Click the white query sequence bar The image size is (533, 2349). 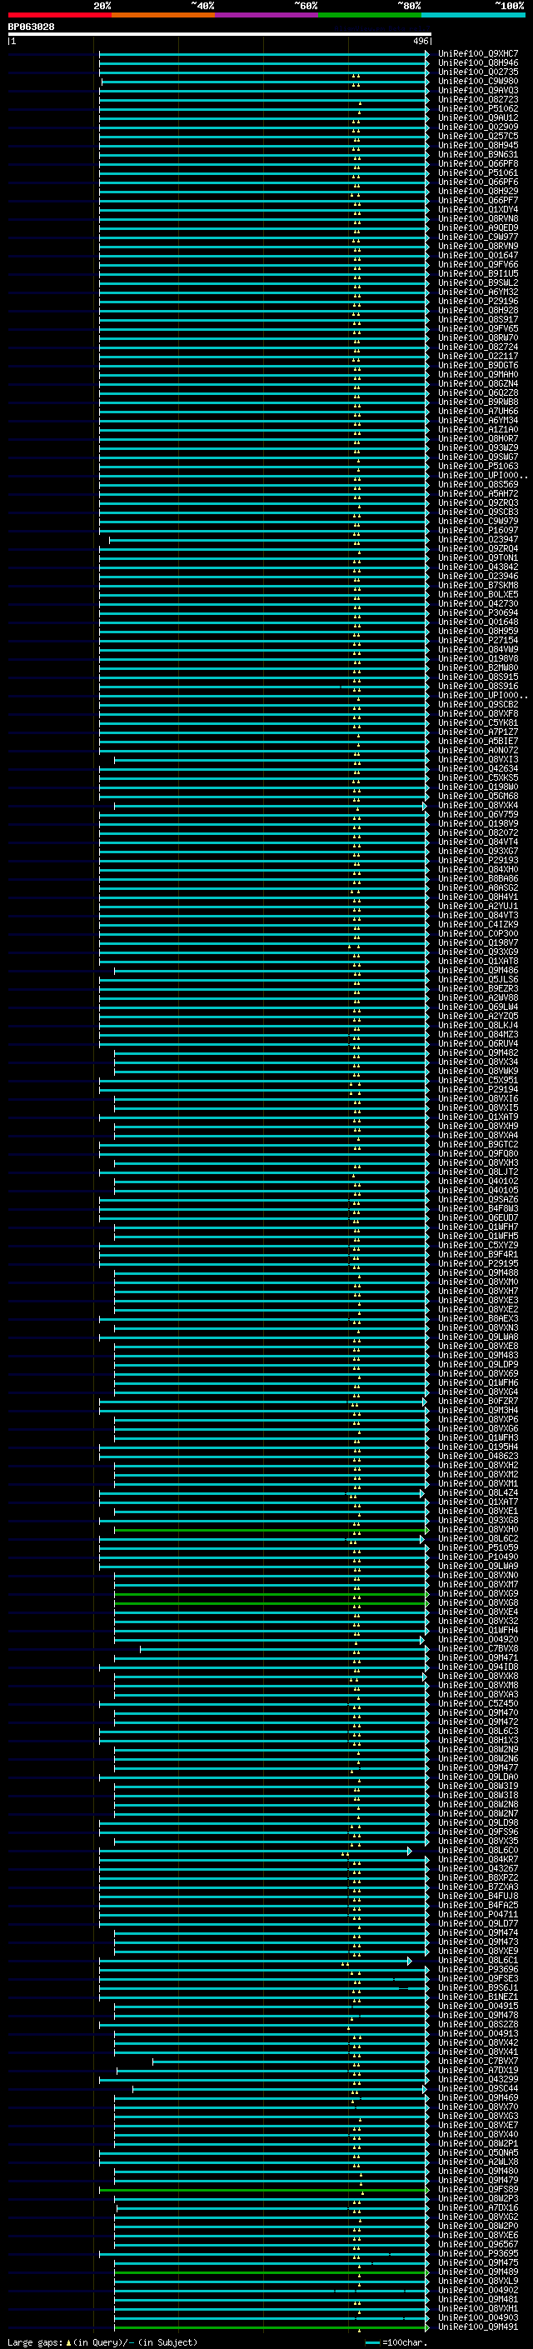(220, 35)
